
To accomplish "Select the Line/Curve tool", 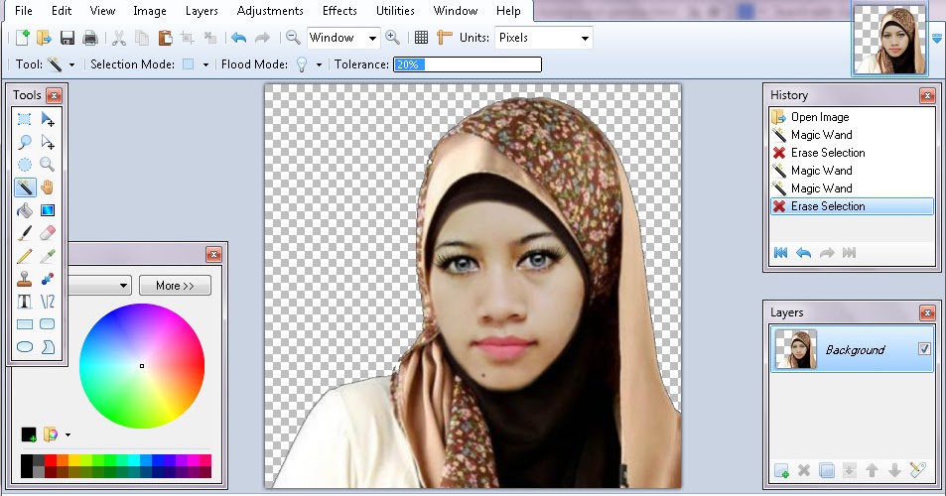I will [x=47, y=302].
